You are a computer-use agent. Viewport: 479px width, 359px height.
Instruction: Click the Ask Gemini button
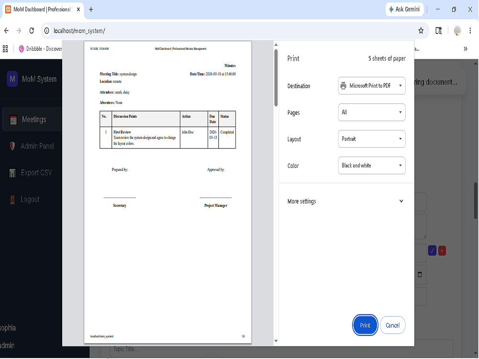point(404,10)
